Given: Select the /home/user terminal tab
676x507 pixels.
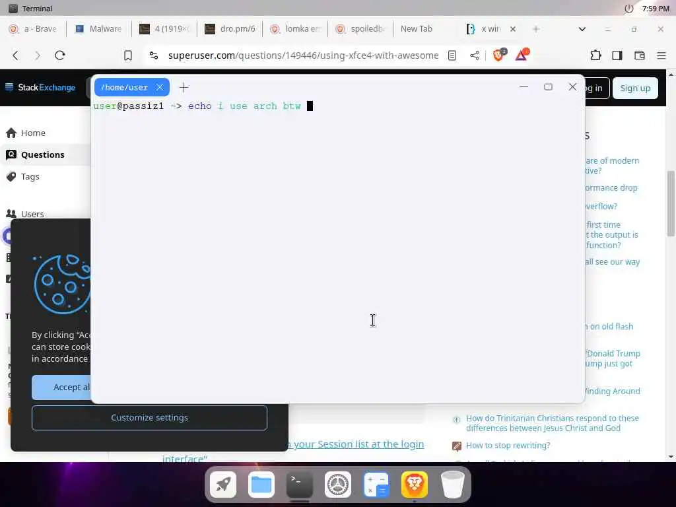Looking at the screenshot, I should (124, 87).
